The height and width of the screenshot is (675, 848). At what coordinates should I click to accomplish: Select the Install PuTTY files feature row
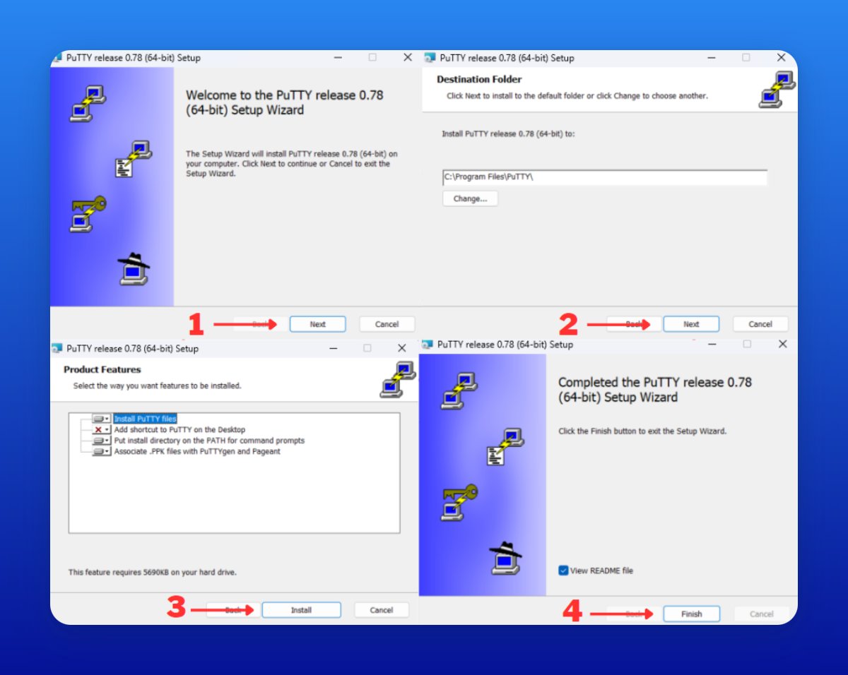[x=145, y=419]
